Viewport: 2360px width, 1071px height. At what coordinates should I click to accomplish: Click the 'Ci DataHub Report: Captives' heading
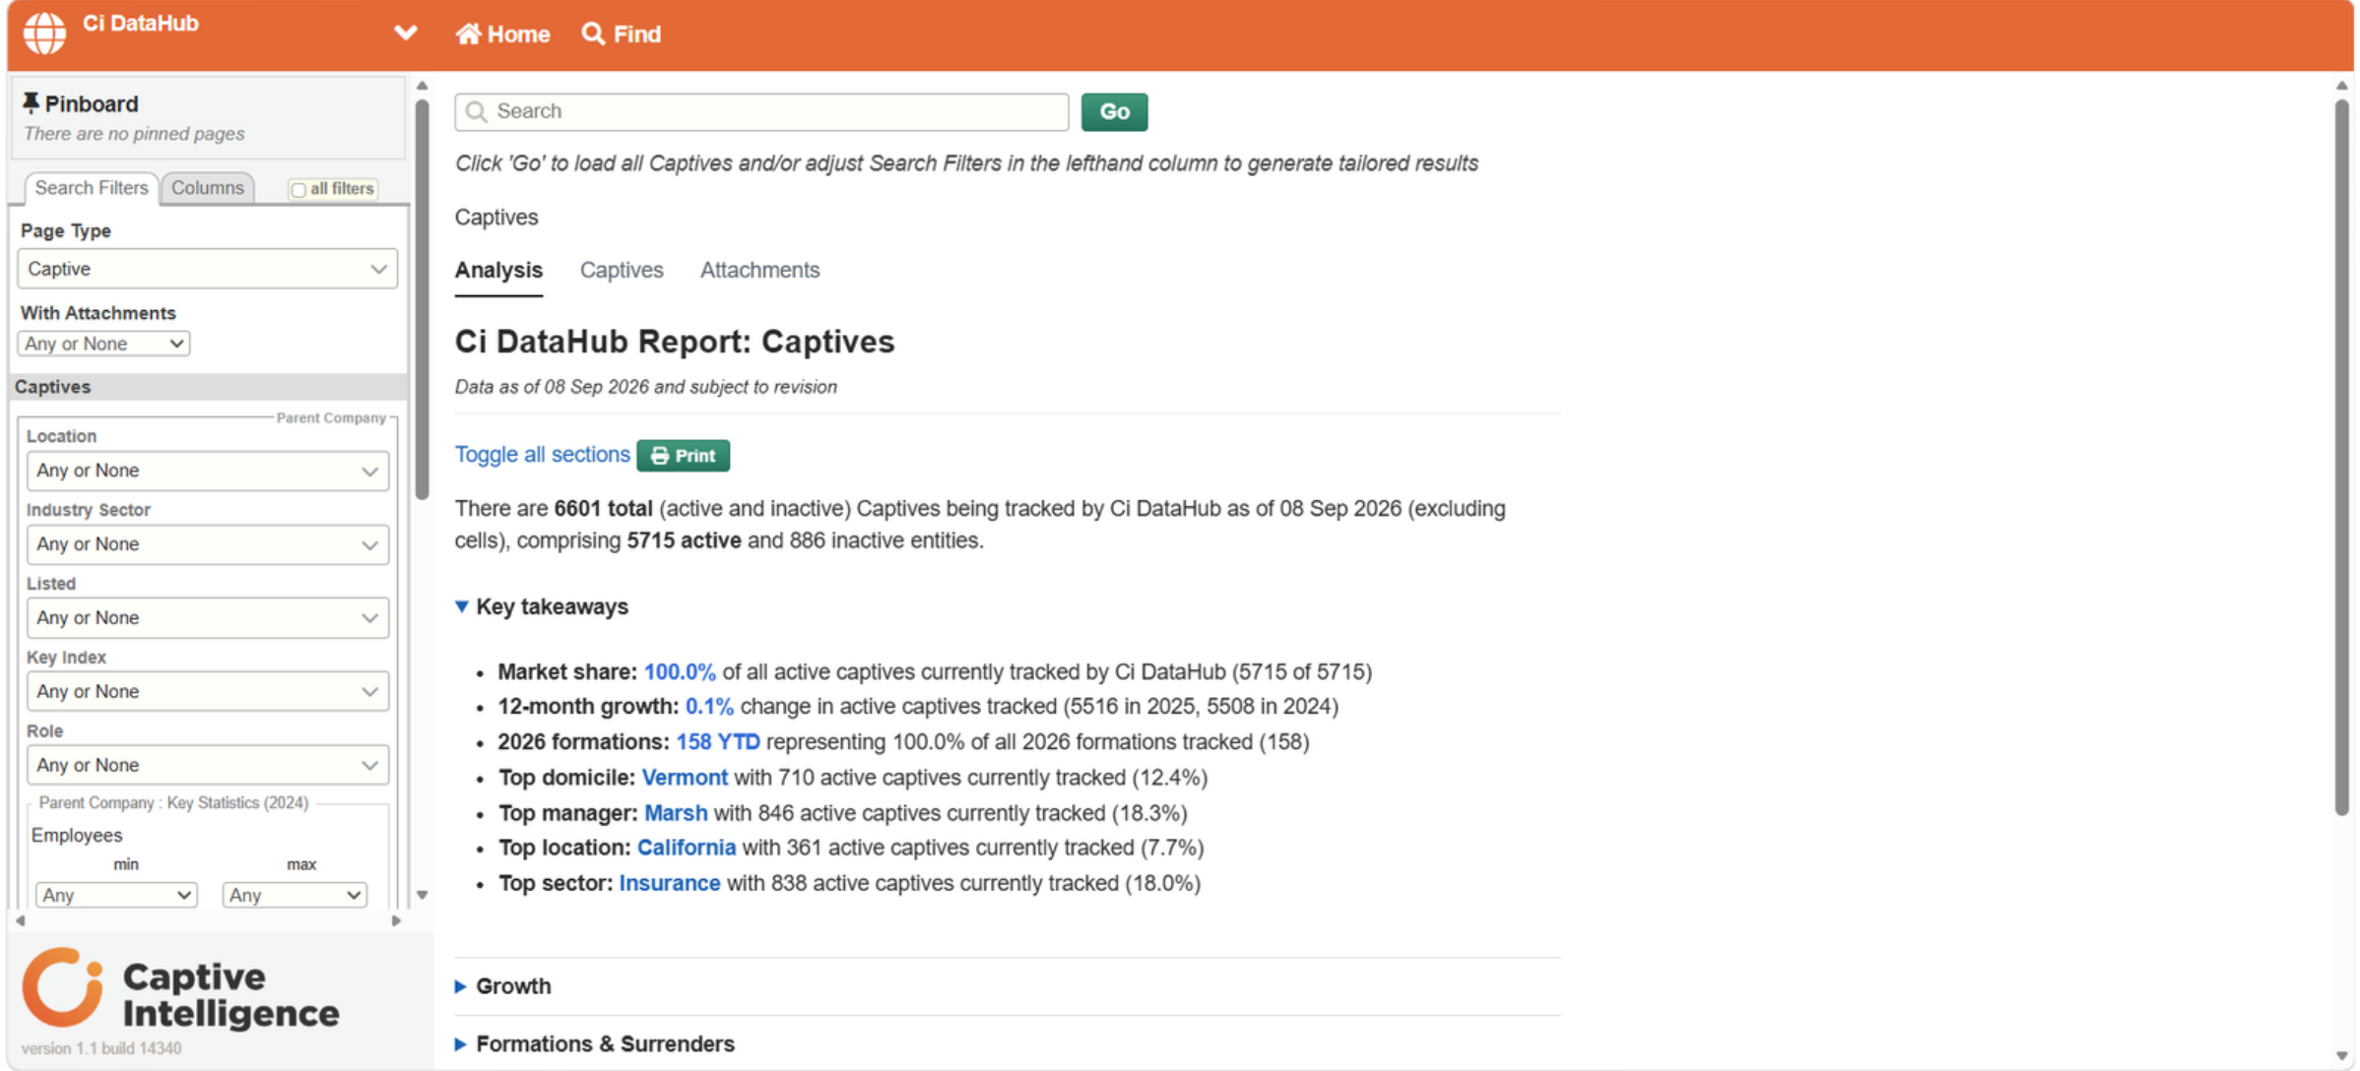[x=675, y=342]
